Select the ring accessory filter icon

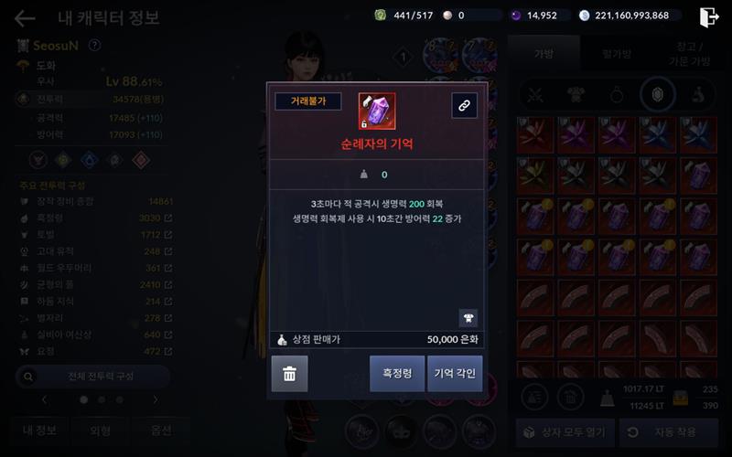coord(617,95)
